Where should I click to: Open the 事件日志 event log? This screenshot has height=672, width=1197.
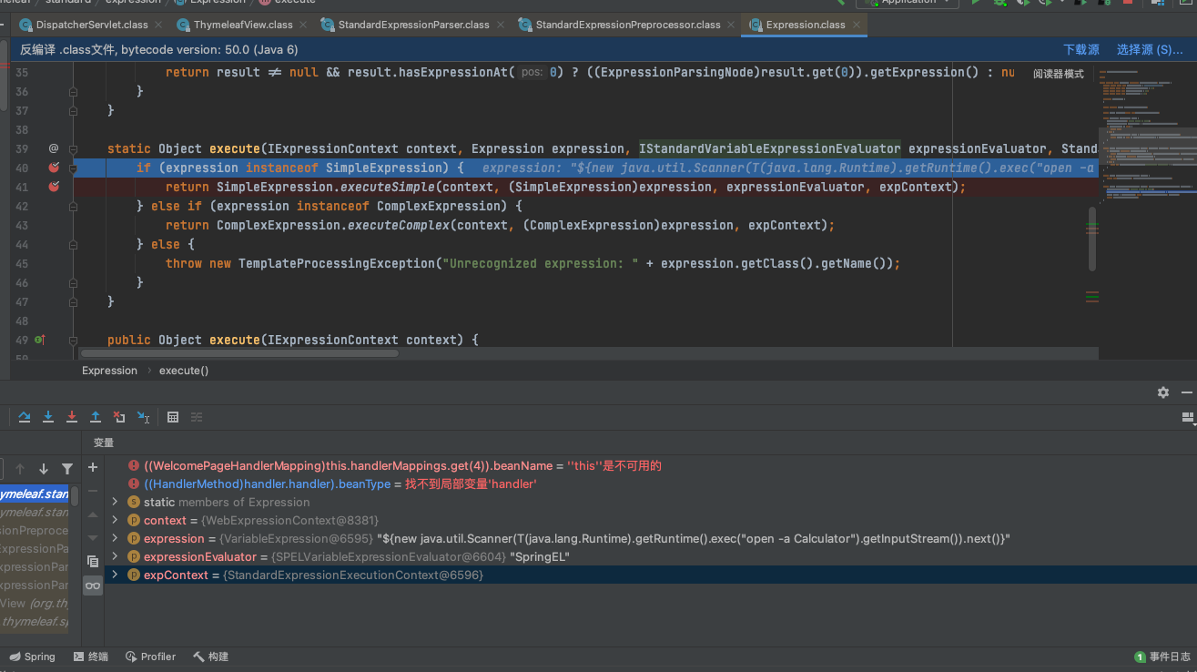(1162, 657)
